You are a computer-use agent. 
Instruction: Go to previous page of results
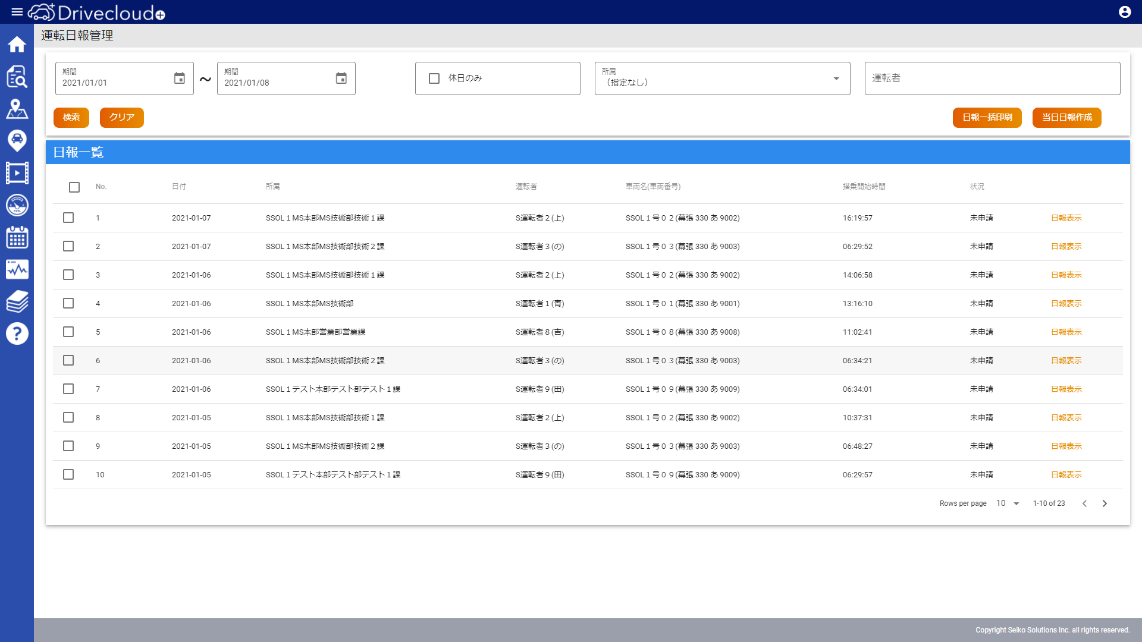coord(1084,503)
